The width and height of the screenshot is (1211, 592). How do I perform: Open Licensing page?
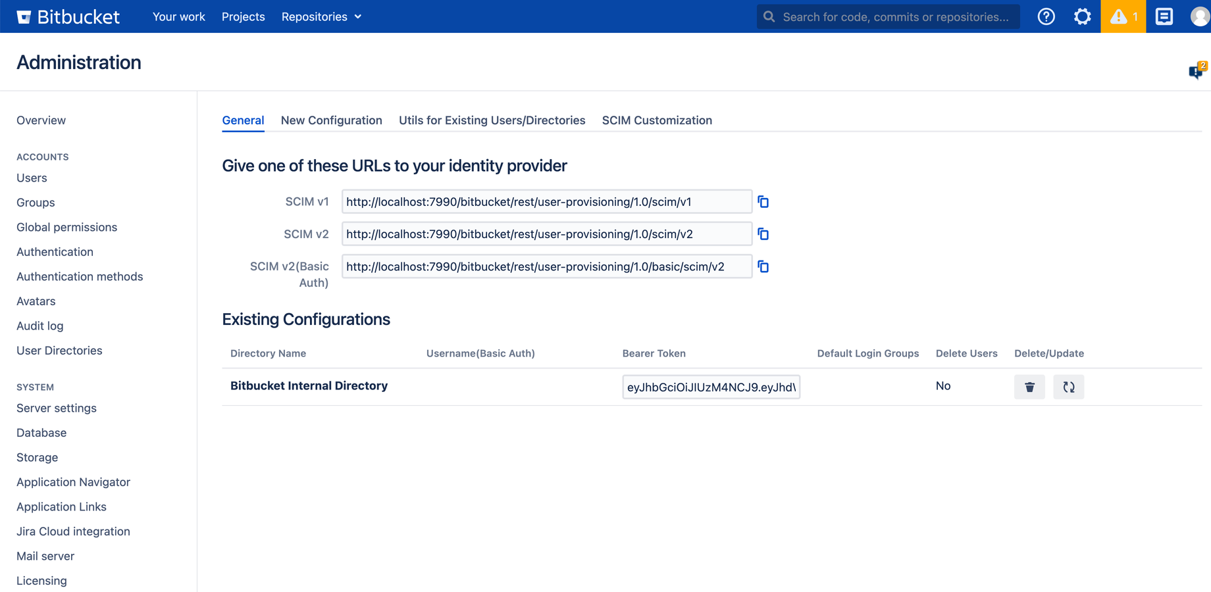(x=41, y=581)
